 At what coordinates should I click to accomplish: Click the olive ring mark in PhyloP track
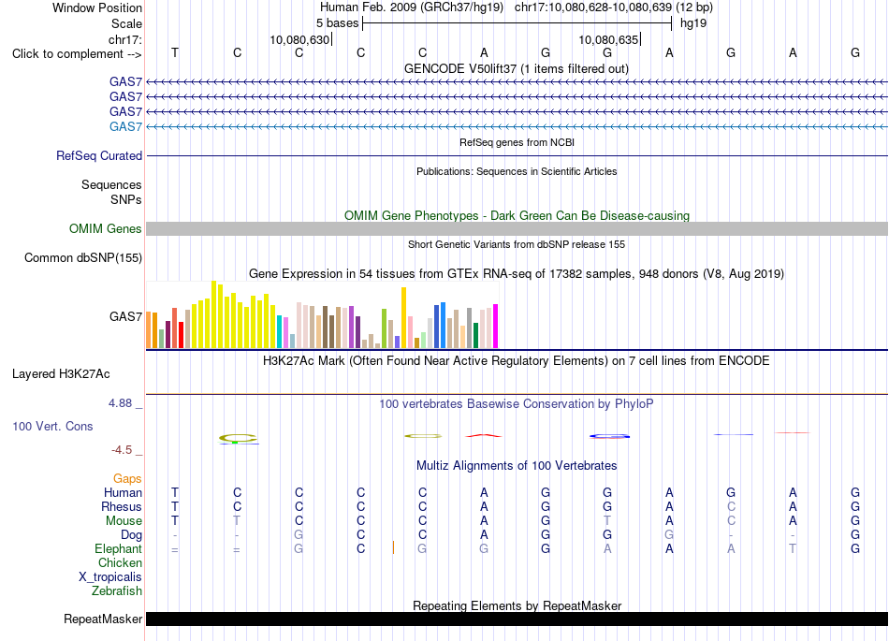[x=238, y=438]
